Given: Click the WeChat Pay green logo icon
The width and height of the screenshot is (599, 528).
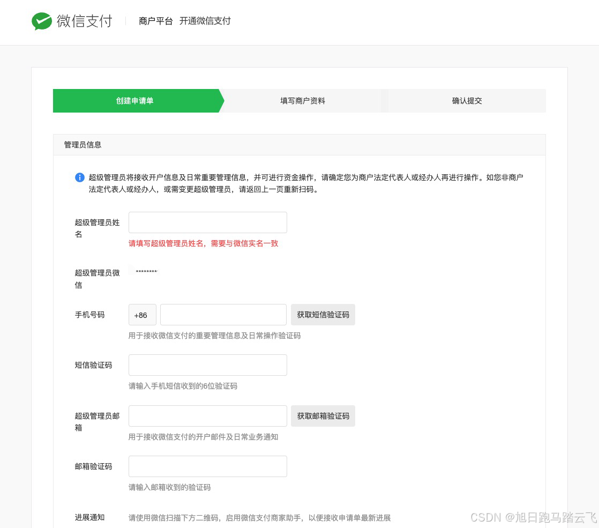Looking at the screenshot, I should click(x=42, y=21).
